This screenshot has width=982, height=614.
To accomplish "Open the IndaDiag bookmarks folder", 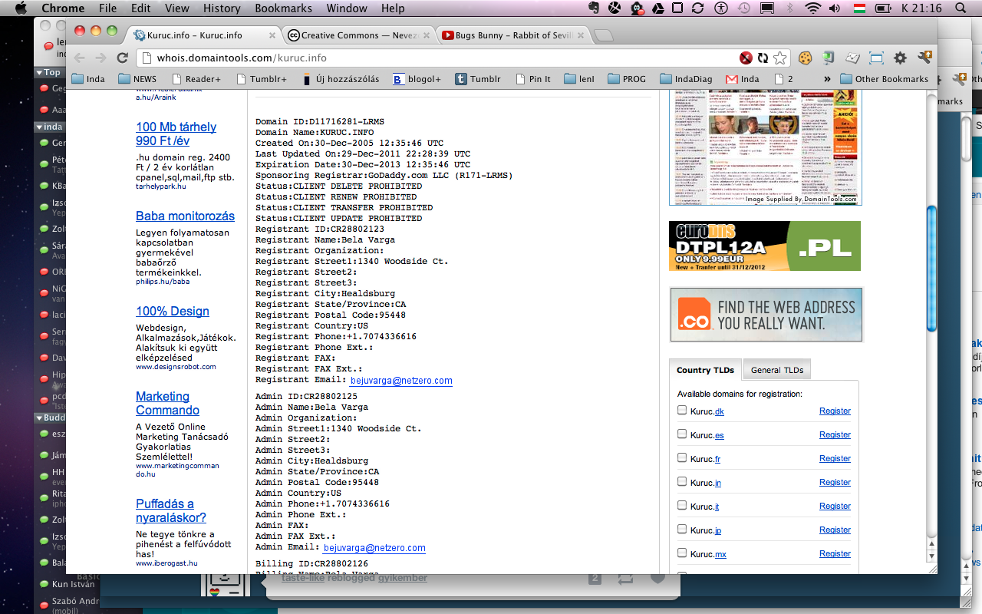I will 685,79.
